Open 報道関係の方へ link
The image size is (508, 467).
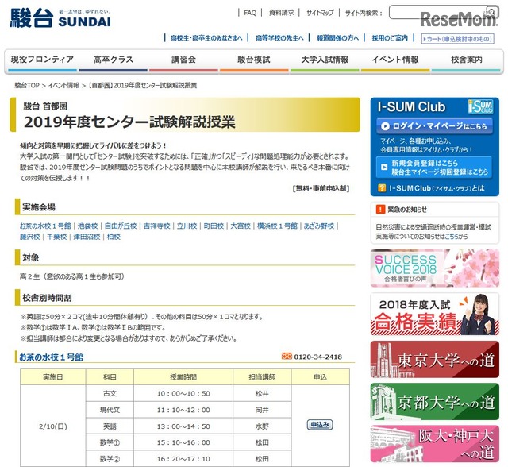[x=337, y=38]
